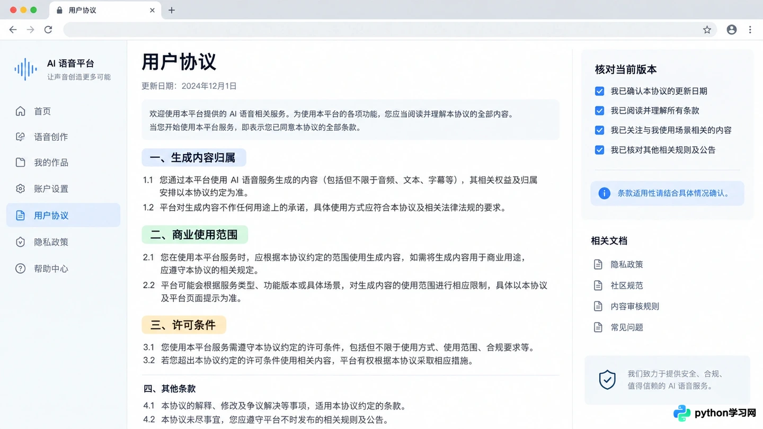This screenshot has width=763, height=429.
Task: Open the browser three-dot menu
Action: tap(750, 30)
